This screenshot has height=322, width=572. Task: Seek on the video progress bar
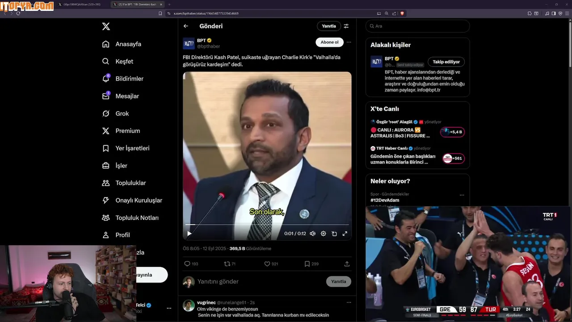point(267,225)
